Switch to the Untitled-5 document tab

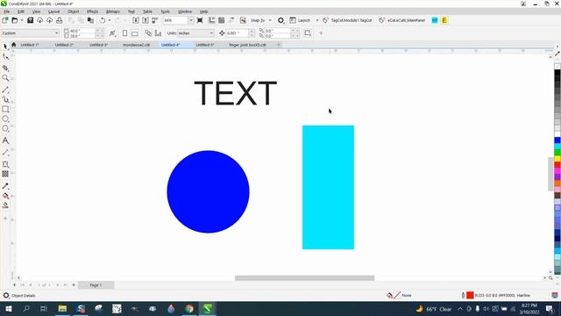pyautogui.click(x=205, y=45)
